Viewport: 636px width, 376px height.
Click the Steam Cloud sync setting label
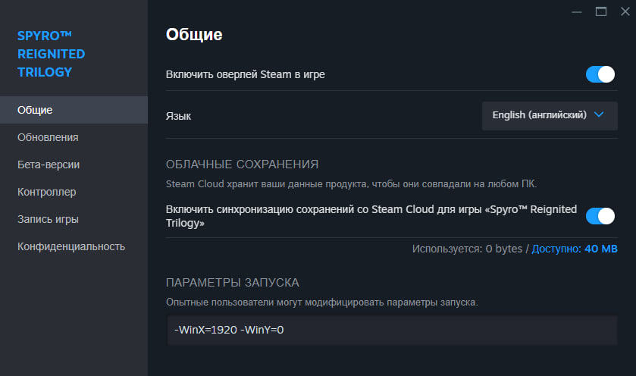tap(371, 216)
